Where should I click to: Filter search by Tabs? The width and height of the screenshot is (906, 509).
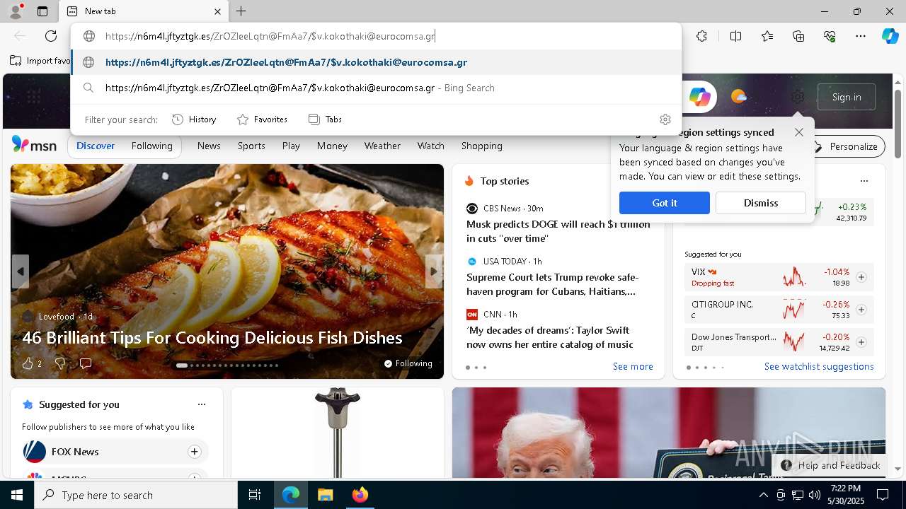point(325,119)
